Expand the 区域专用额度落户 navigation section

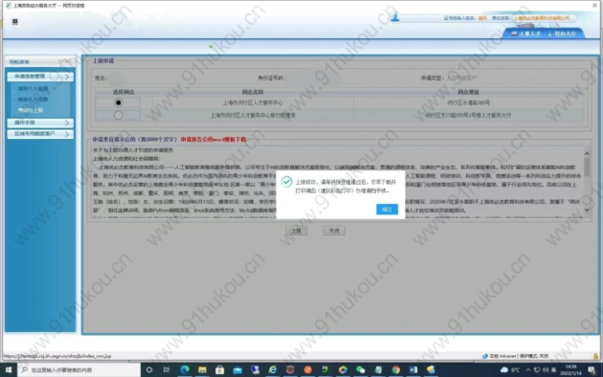pyautogui.click(x=40, y=134)
